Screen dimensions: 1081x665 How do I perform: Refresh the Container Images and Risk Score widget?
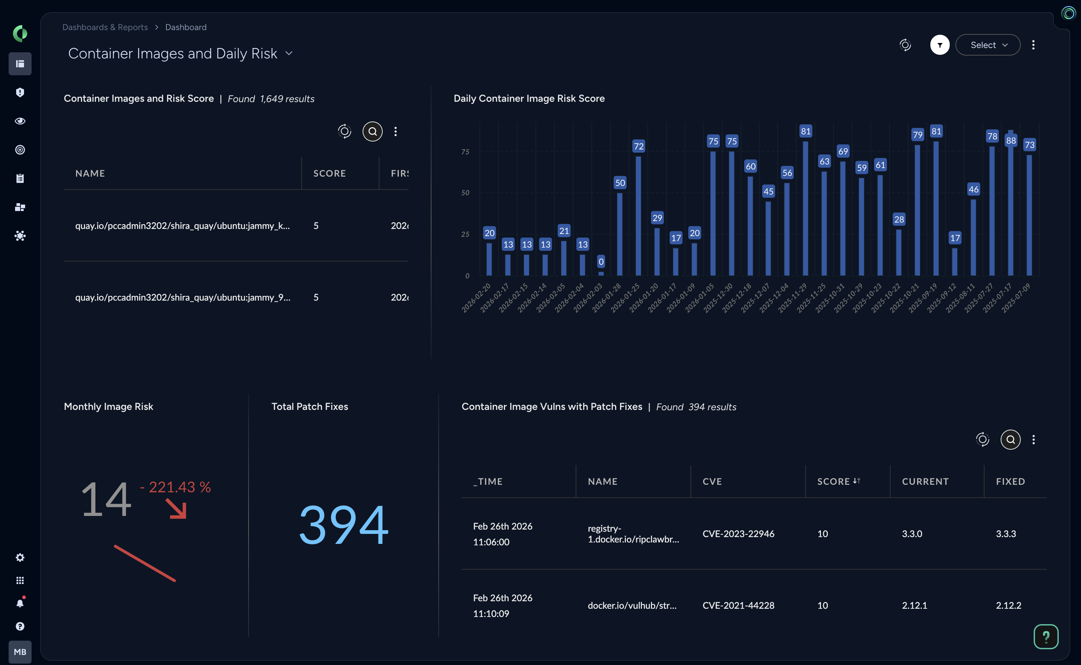tap(344, 131)
